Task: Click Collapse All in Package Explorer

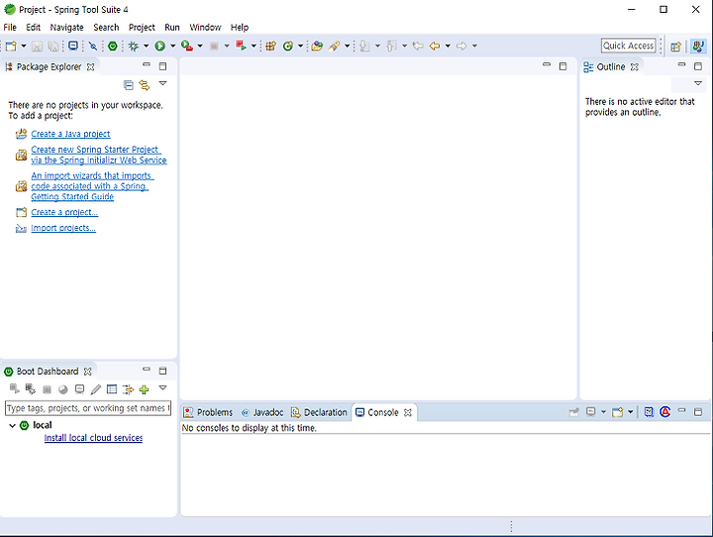Action: click(129, 85)
